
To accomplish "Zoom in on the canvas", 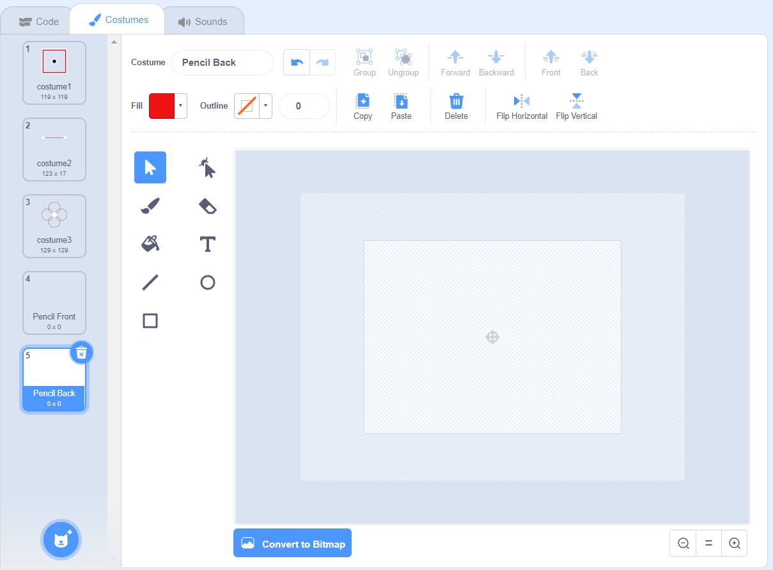I will [734, 543].
